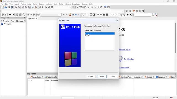Toggle source view with the S icon
Viewport: 177px width, 99px height.
point(128,15)
